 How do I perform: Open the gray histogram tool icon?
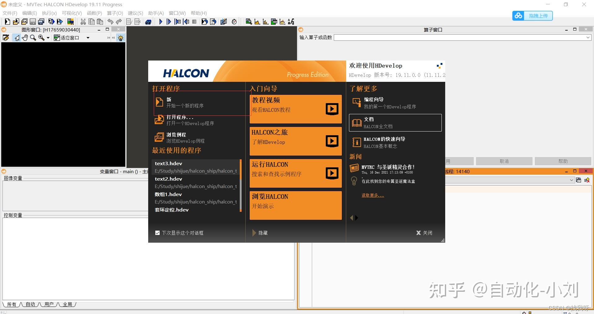pyautogui.click(x=257, y=22)
